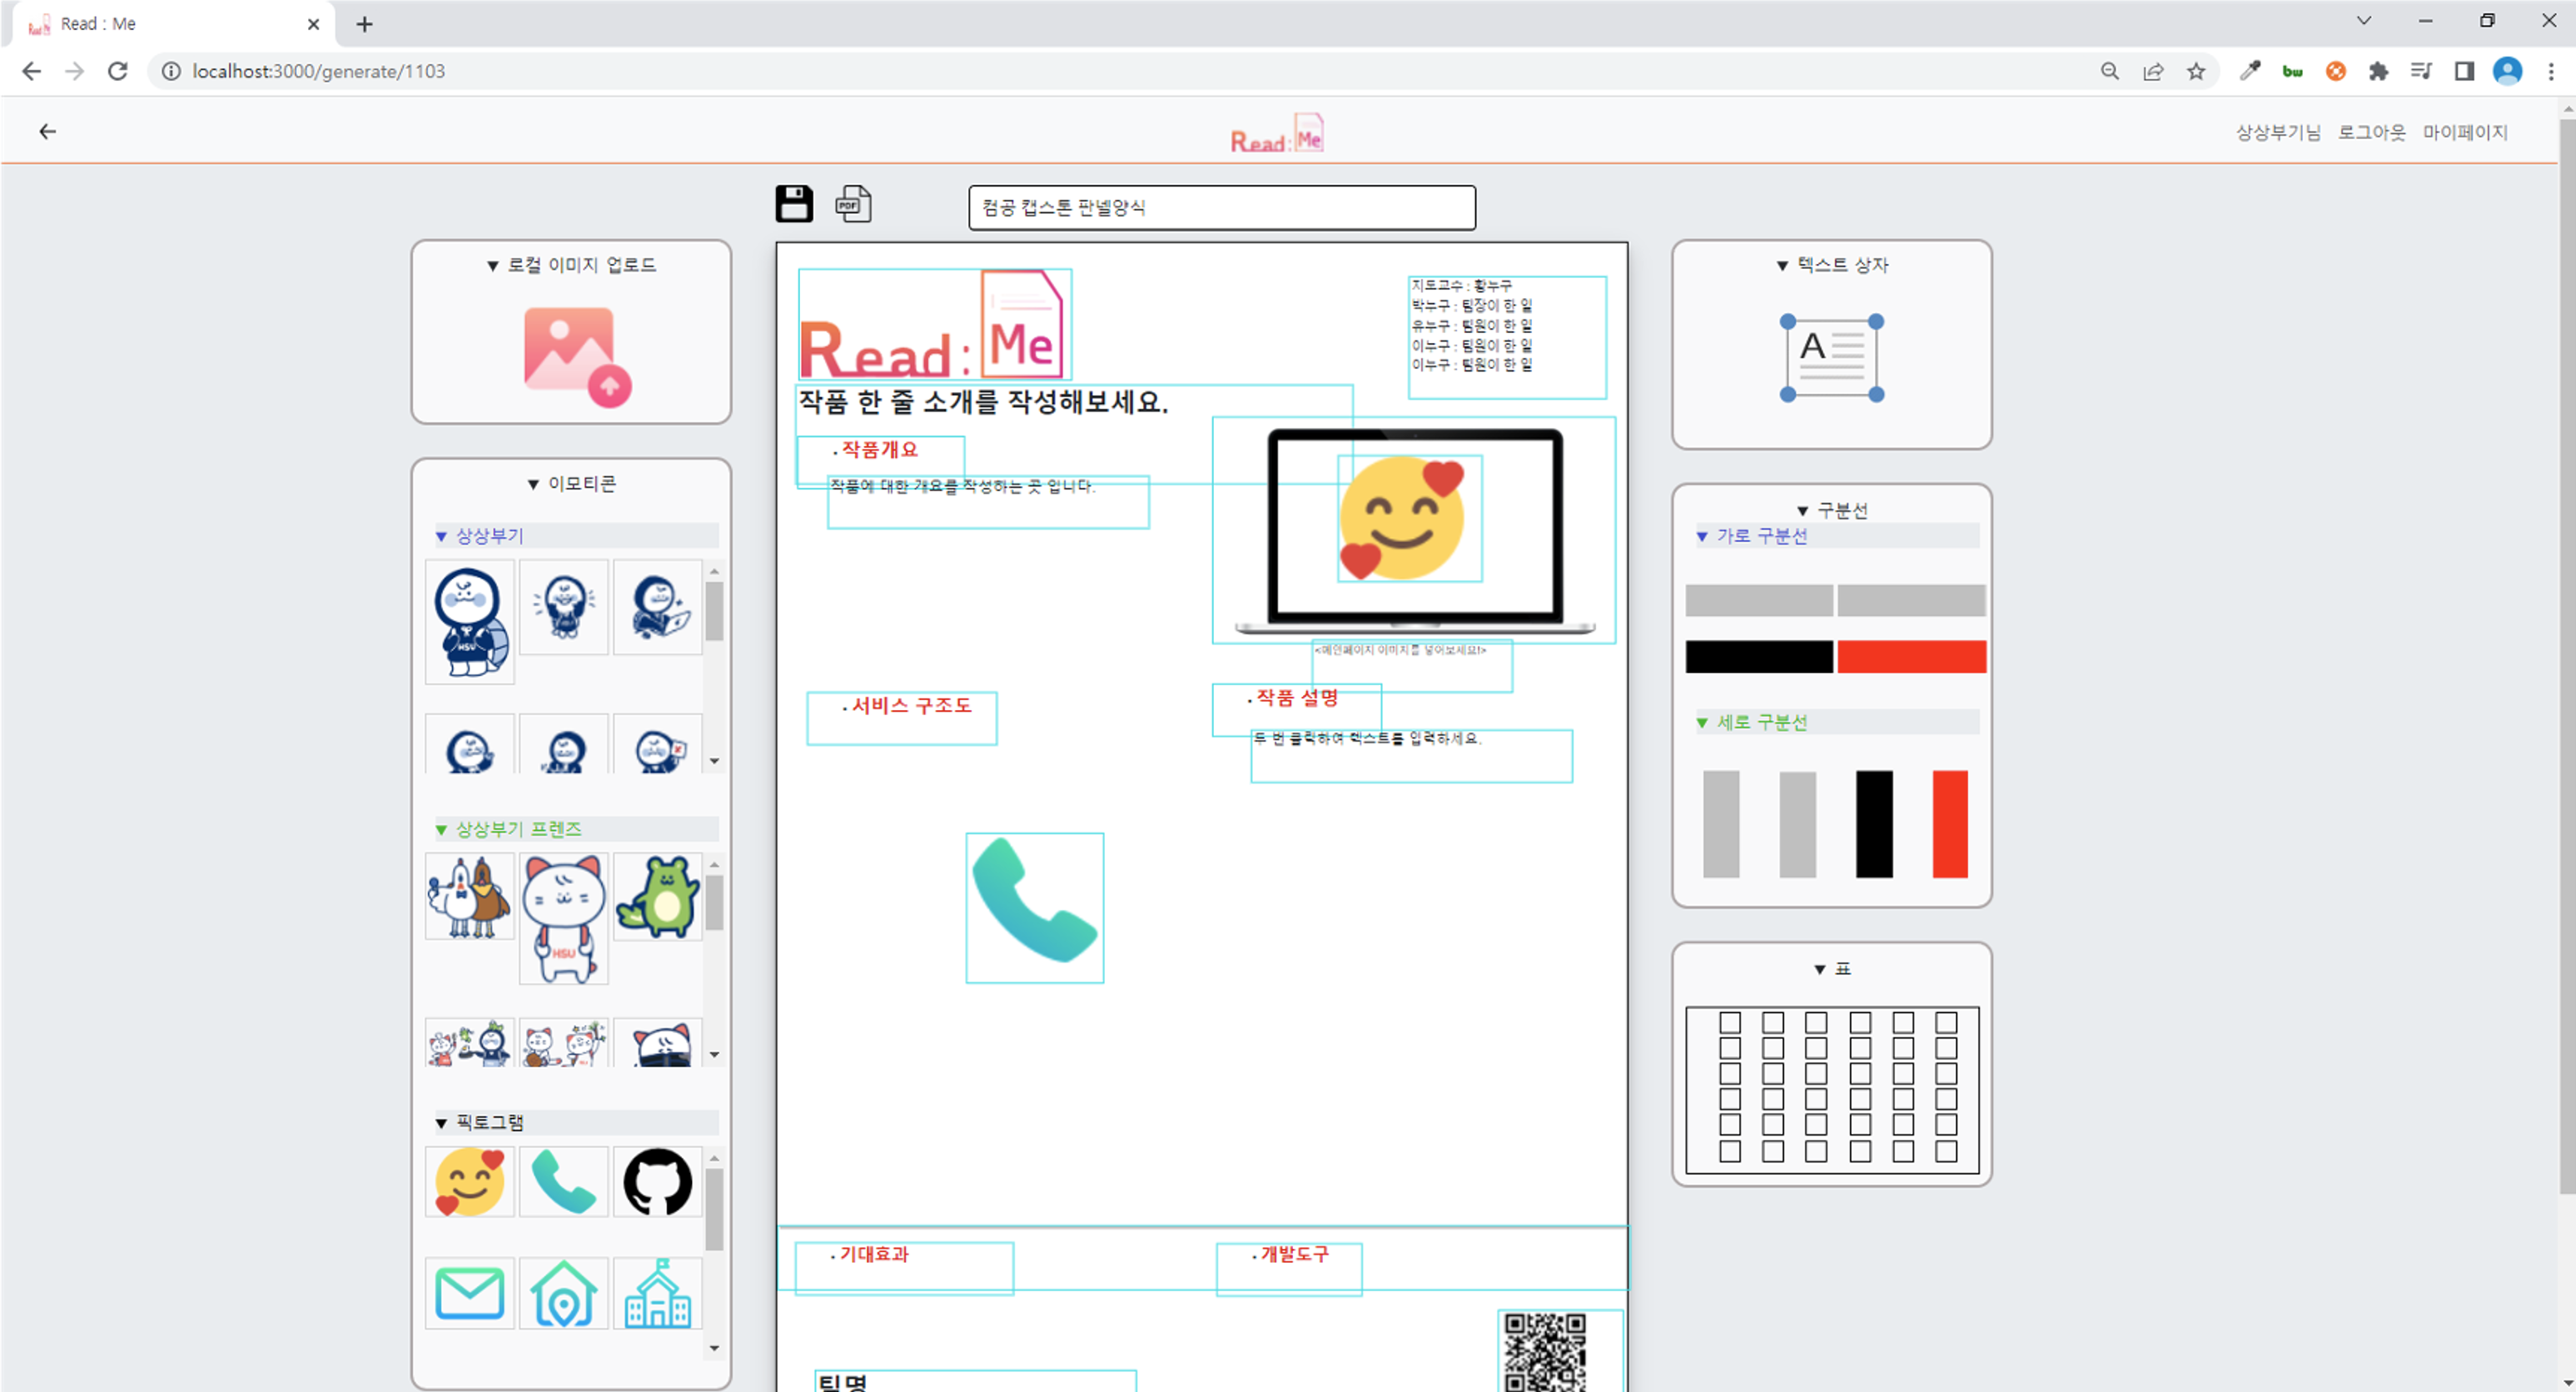This screenshot has height=1392, width=2576.
Task: Select the team member list text box
Action: pos(1506,337)
